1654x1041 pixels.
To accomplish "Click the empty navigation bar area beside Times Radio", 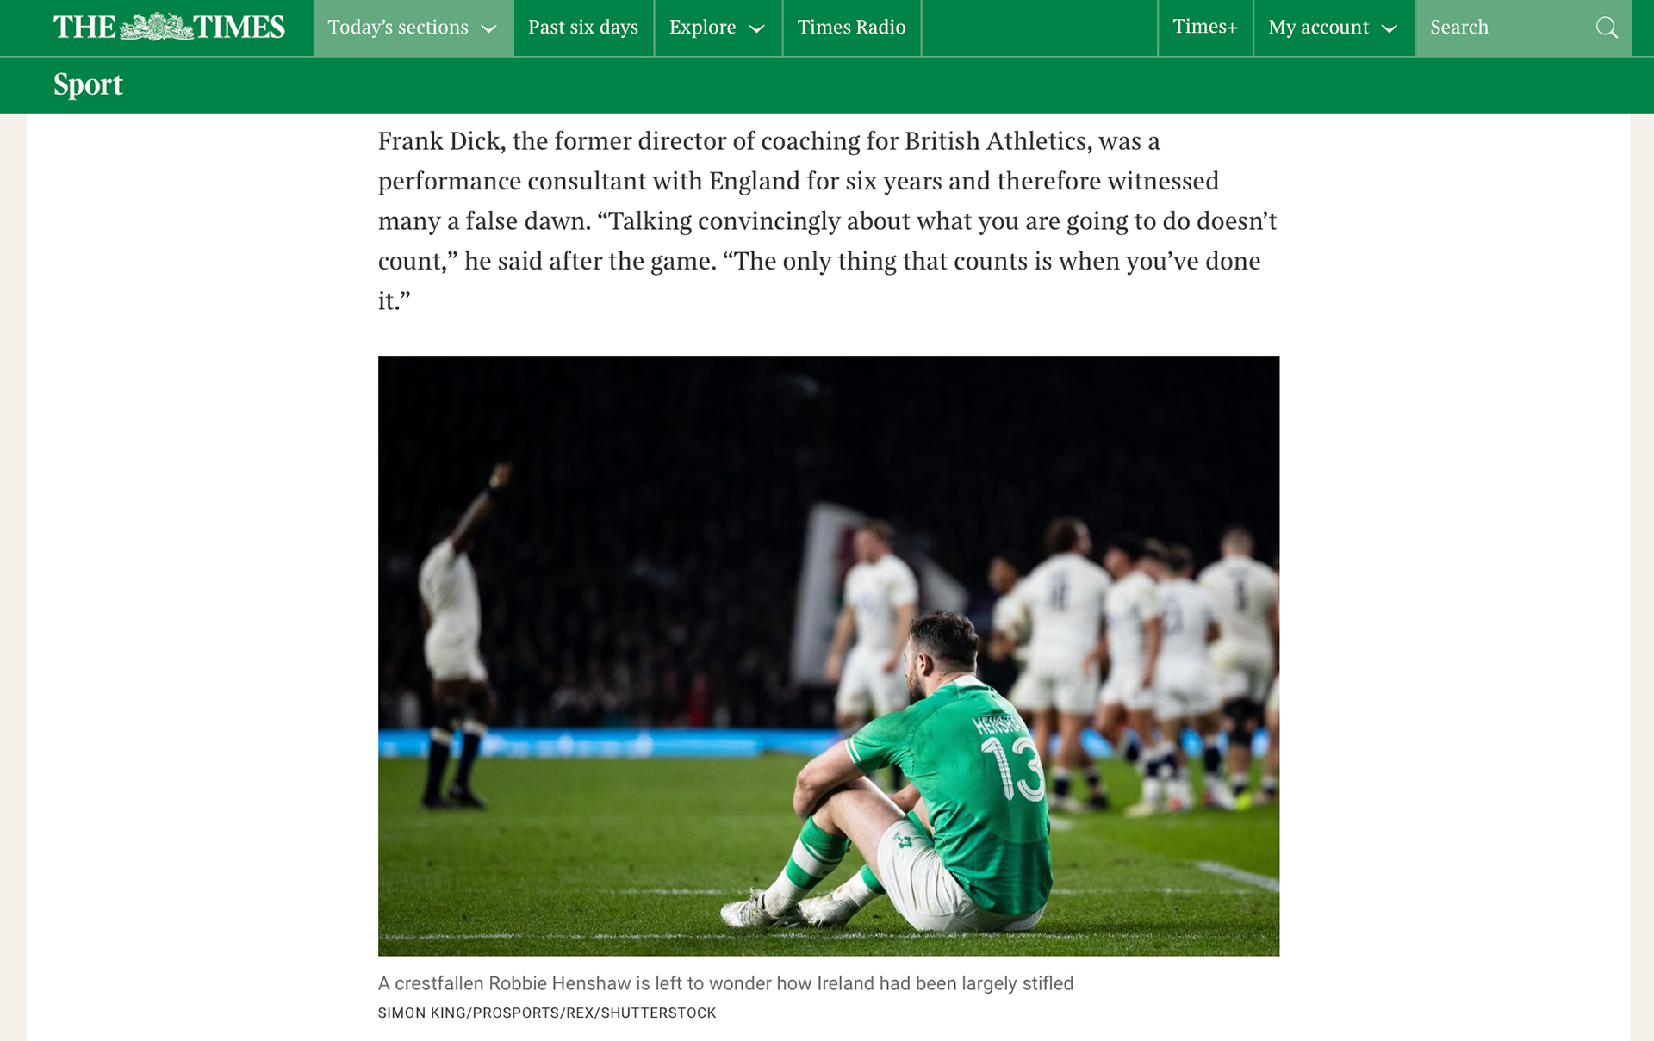I will coord(1039,28).
